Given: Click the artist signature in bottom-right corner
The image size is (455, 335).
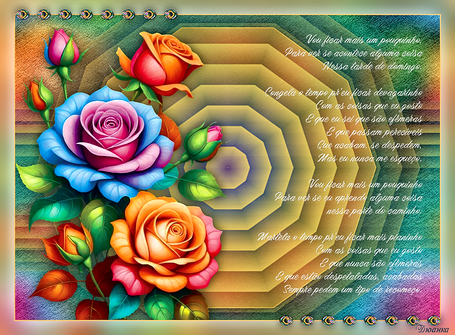Looking at the screenshot, I should (434, 329).
